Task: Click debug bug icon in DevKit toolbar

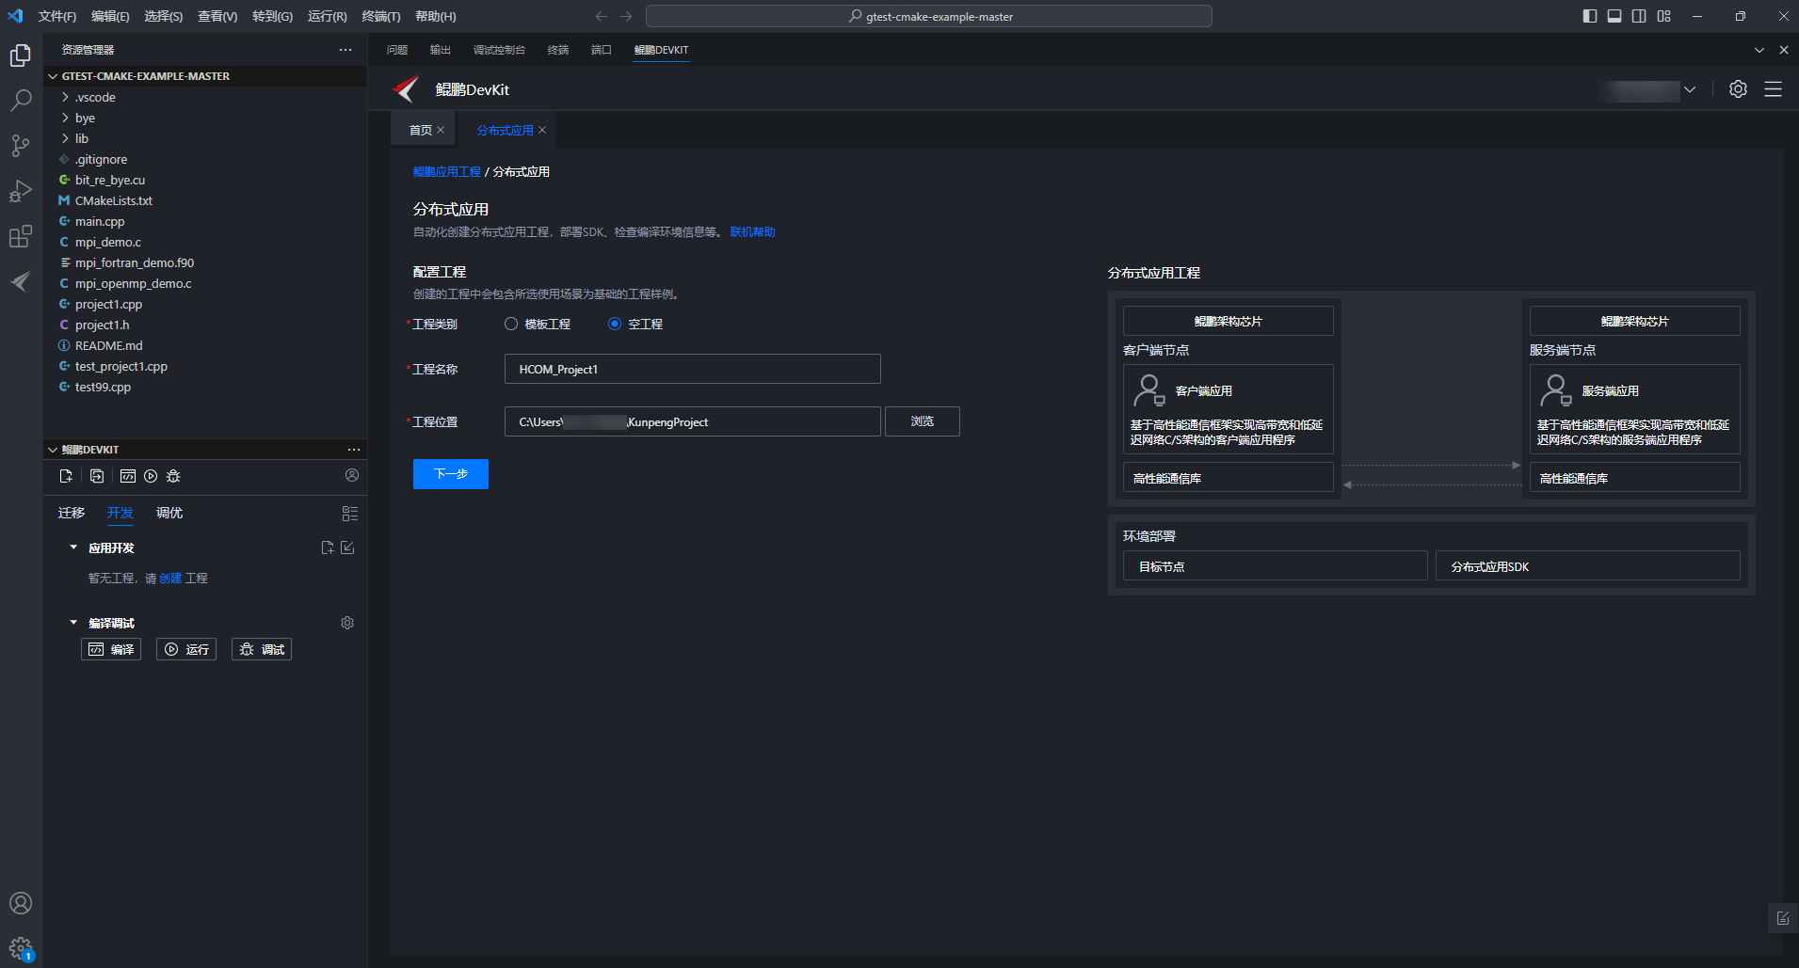Action: tap(173, 476)
